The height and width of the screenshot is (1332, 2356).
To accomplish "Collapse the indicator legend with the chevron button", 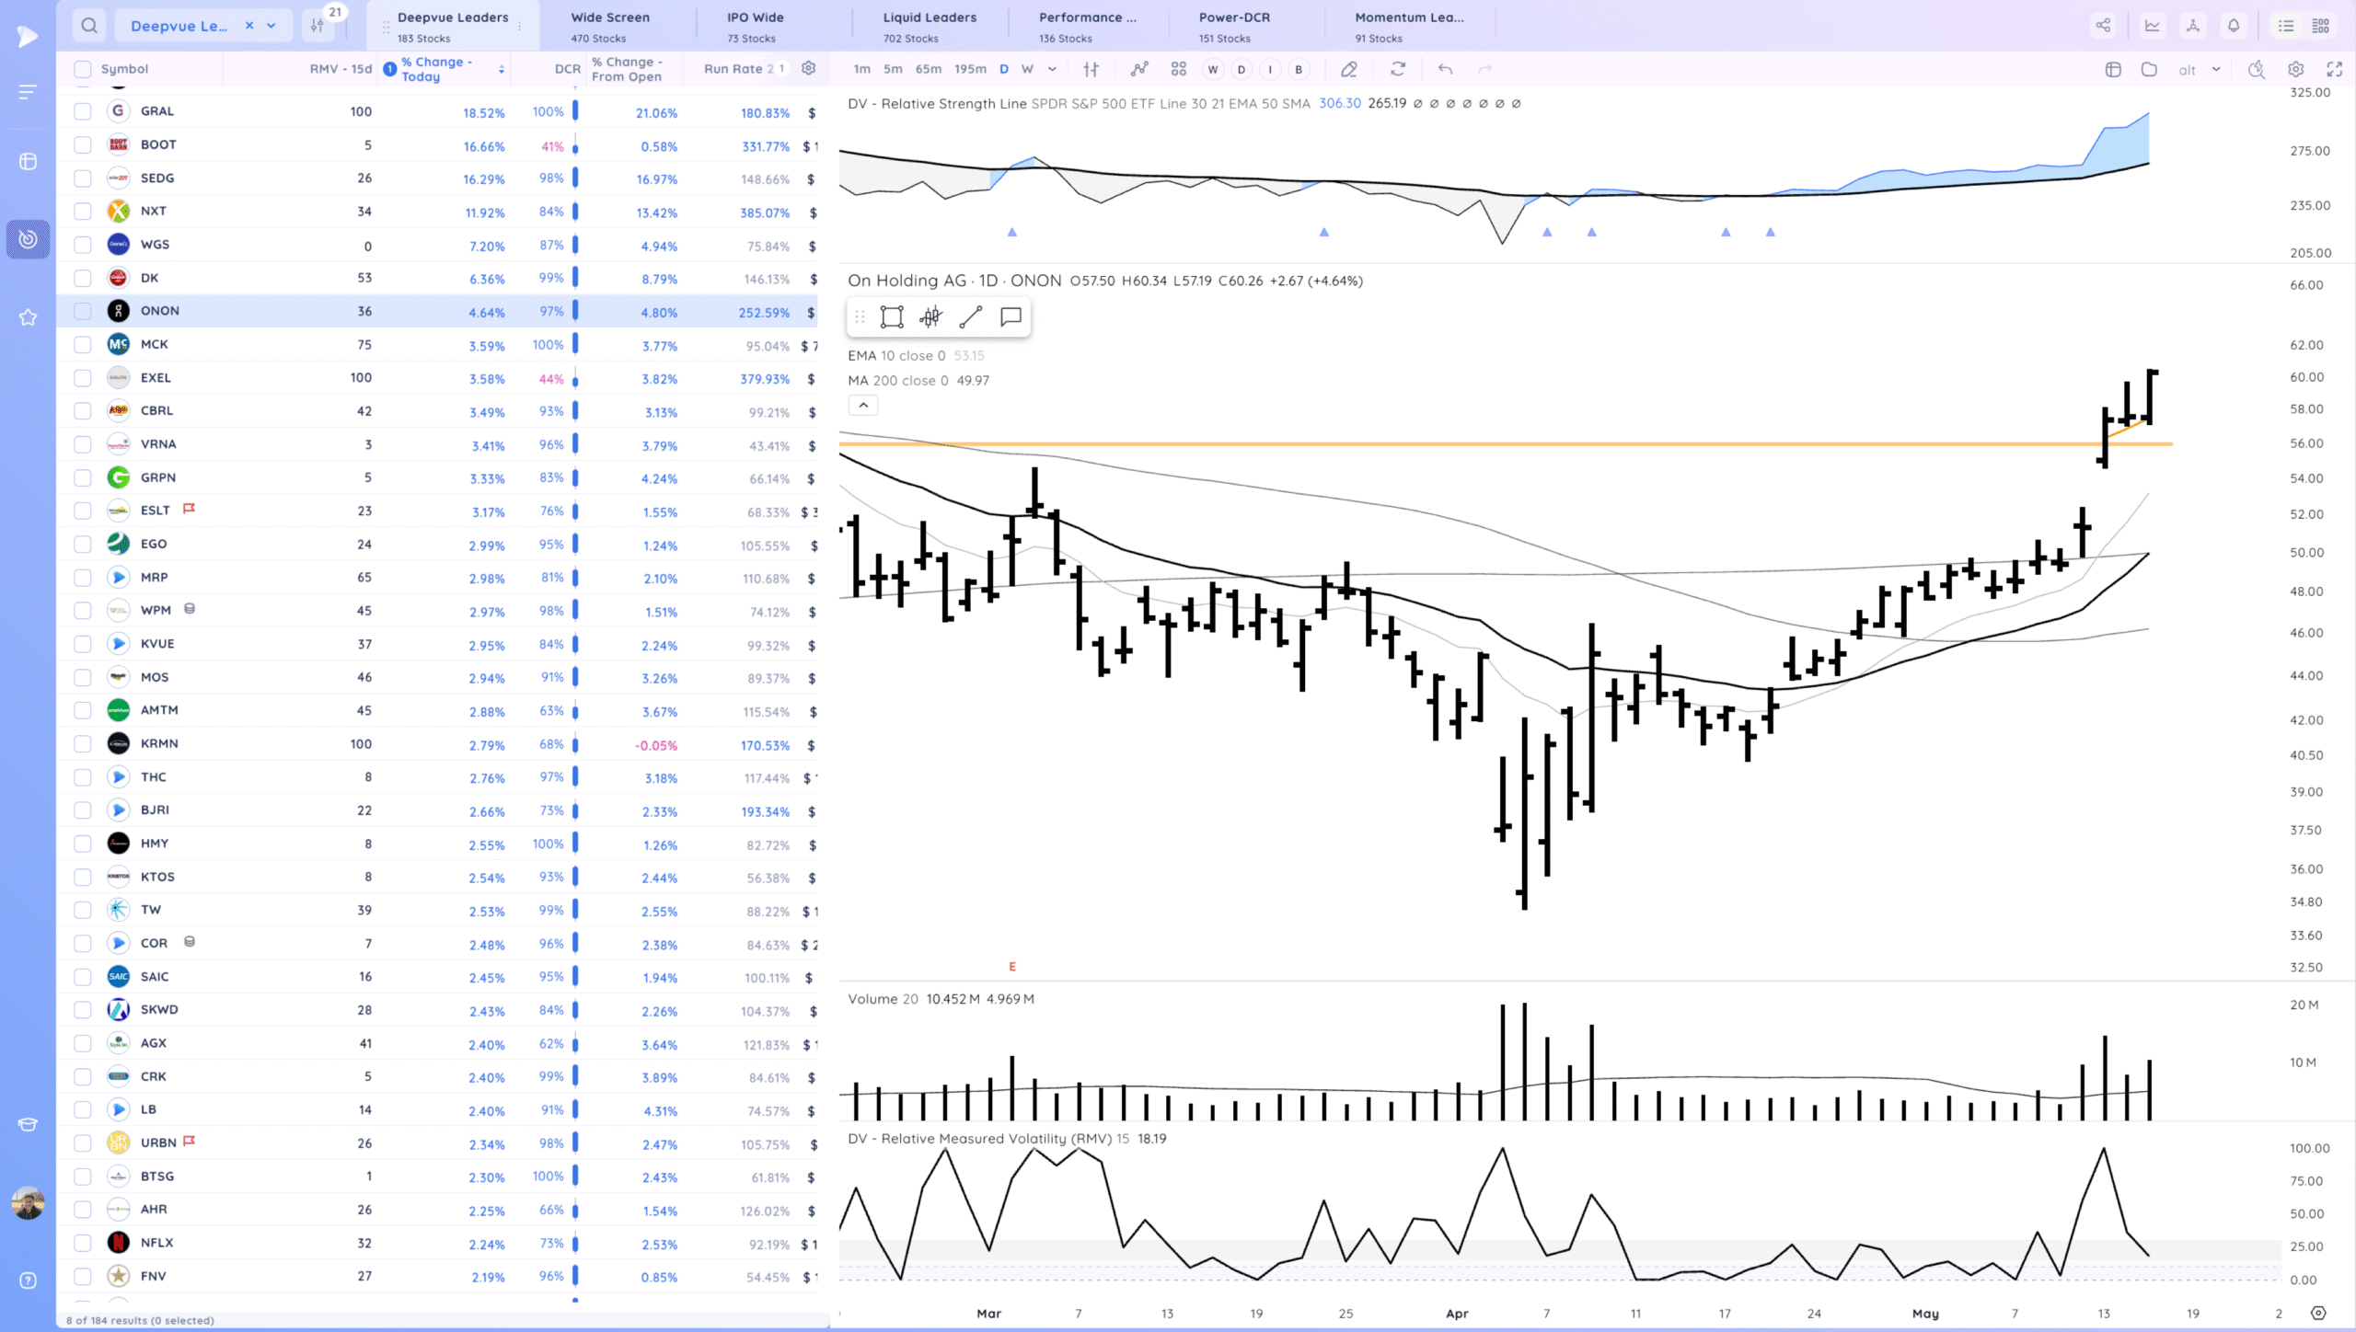I will coord(863,405).
